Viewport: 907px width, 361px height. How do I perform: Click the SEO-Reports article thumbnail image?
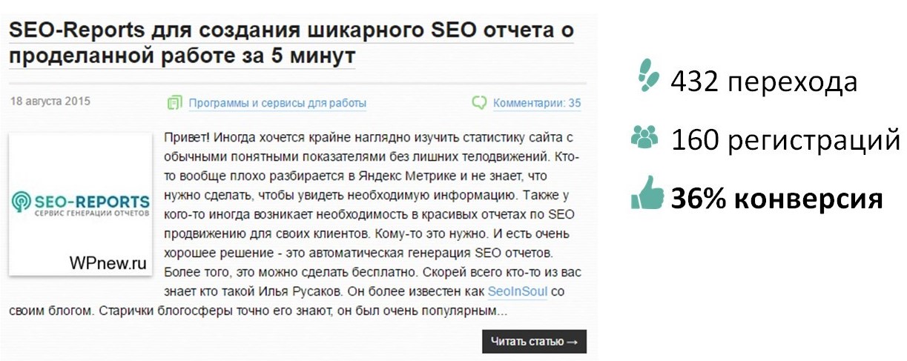[80, 205]
